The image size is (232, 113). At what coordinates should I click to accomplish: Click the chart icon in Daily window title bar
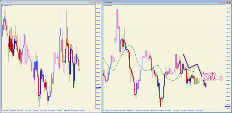pos(2,2)
